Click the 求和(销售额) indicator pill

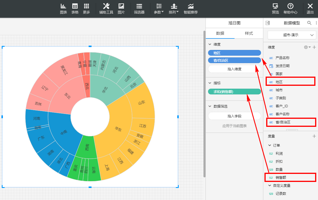point(234,92)
